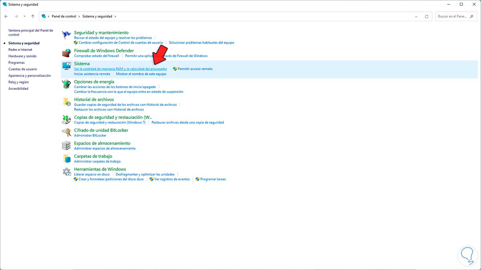Open Redes e Internet in sidebar
Viewport: 481px width, 270px height.
click(x=20, y=50)
